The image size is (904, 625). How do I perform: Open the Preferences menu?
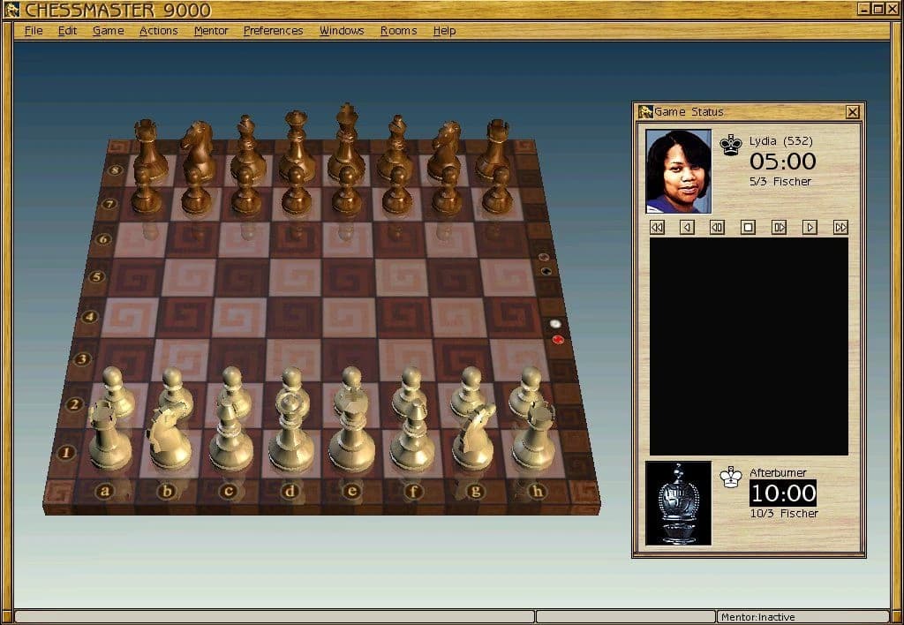pyautogui.click(x=273, y=30)
